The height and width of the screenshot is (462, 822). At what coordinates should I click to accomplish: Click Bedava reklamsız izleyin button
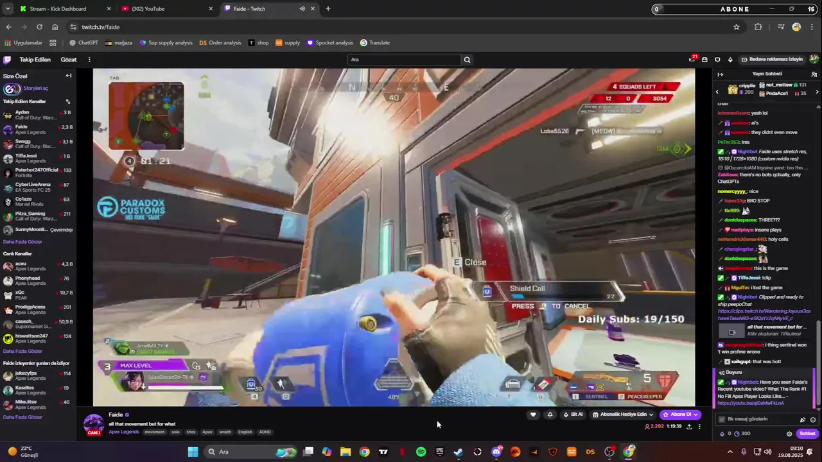[x=772, y=59]
